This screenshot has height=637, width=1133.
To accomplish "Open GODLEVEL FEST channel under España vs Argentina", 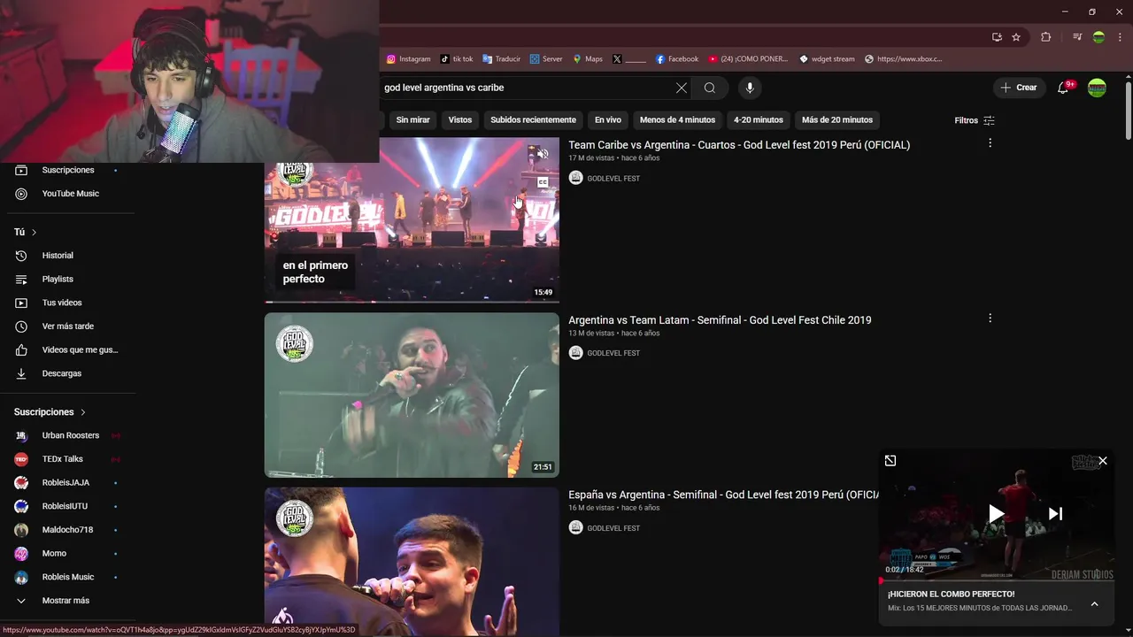I will 613,528.
